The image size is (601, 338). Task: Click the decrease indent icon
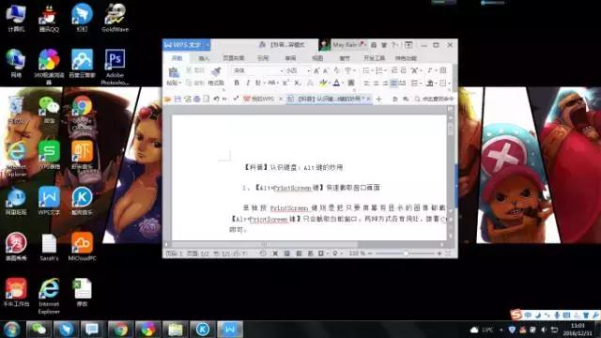coord(394,70)
